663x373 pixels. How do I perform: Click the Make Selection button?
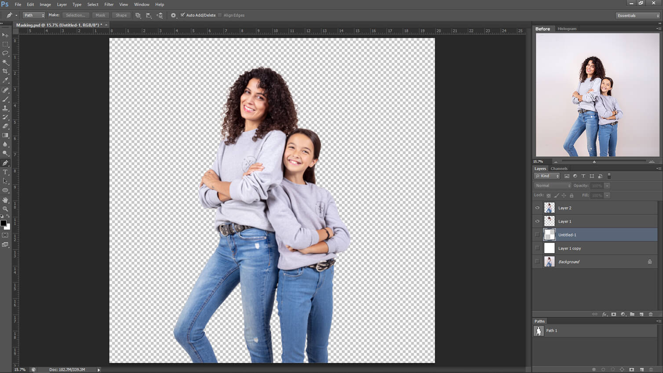coord(76,15)
